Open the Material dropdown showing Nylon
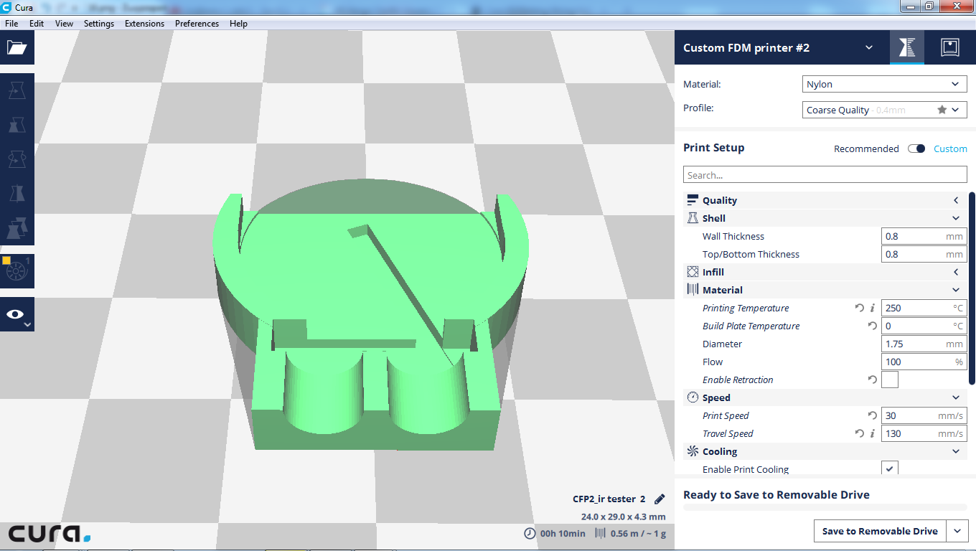Screen dimensions: 976x551 (x=884, y=84)
